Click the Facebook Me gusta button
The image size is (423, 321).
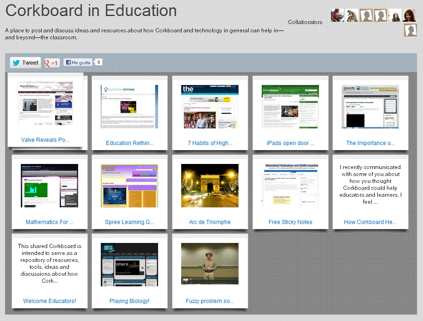tap(78, 62)
